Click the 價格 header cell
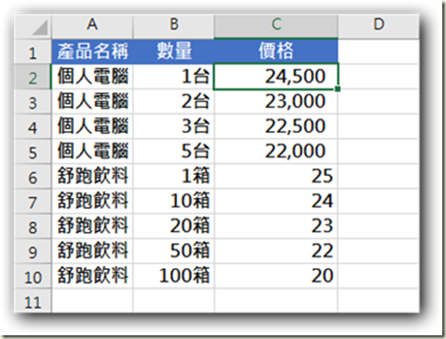The width and height of the screenshot is (446, 339). 276,52
